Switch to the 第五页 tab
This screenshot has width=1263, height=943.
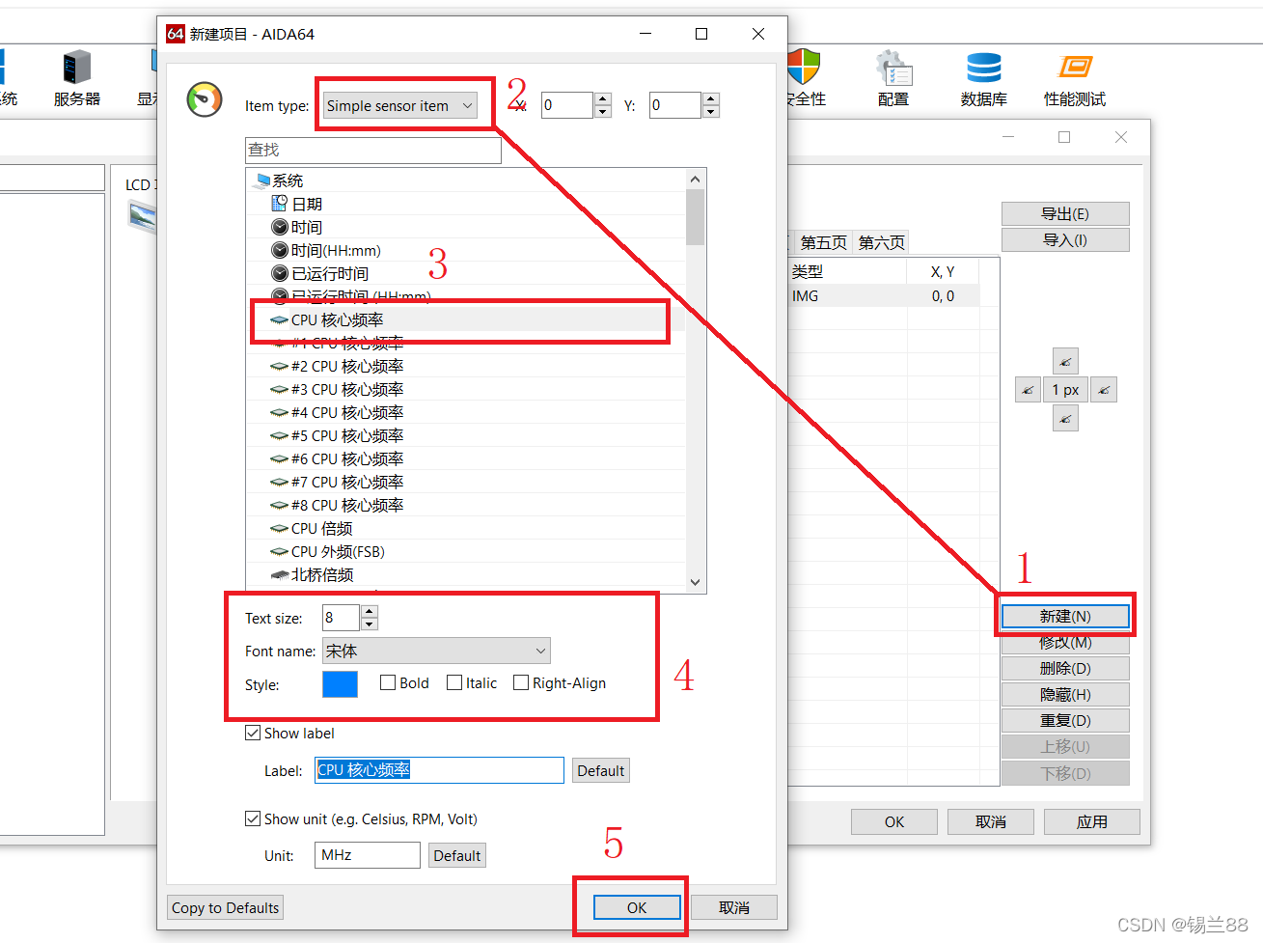point(823,242)
